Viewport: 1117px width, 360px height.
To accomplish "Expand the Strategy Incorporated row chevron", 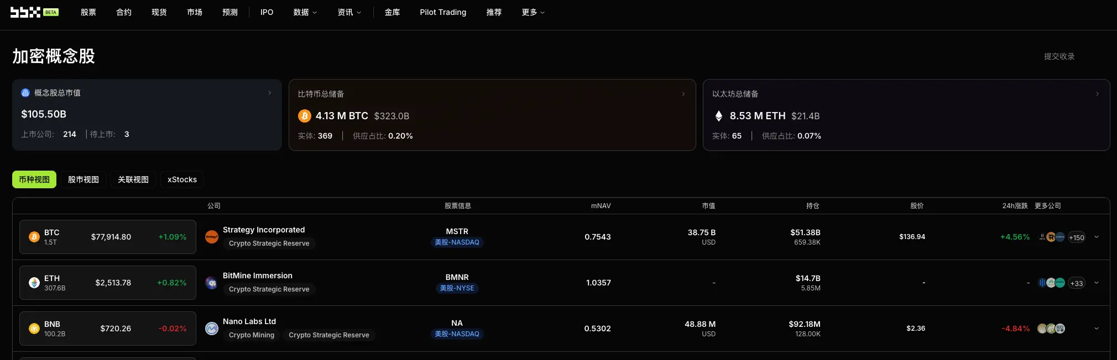I will click(x=1097, y=237).
